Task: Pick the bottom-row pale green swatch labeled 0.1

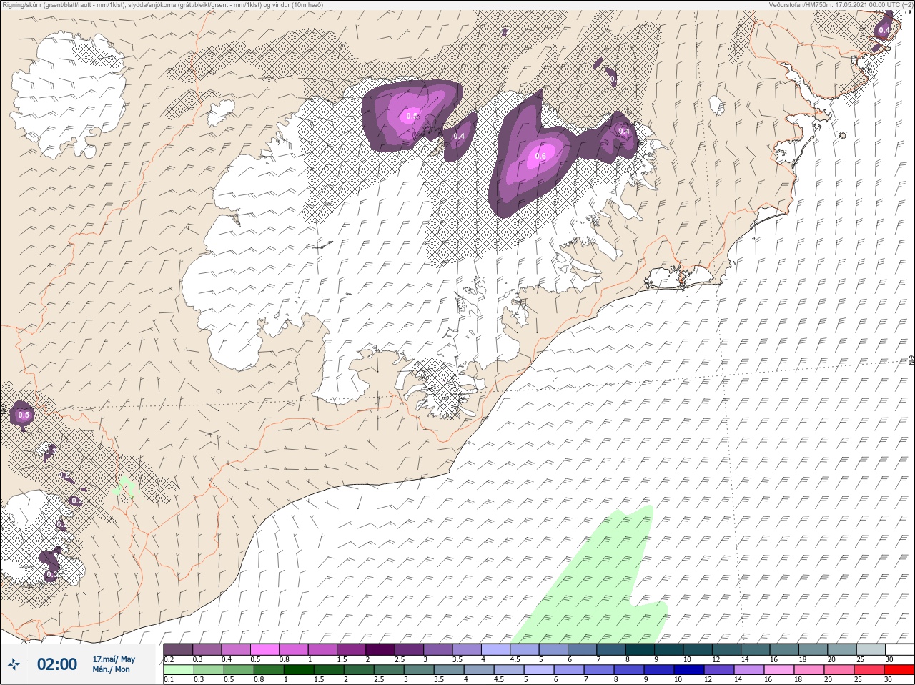Action: click(179, 670)
